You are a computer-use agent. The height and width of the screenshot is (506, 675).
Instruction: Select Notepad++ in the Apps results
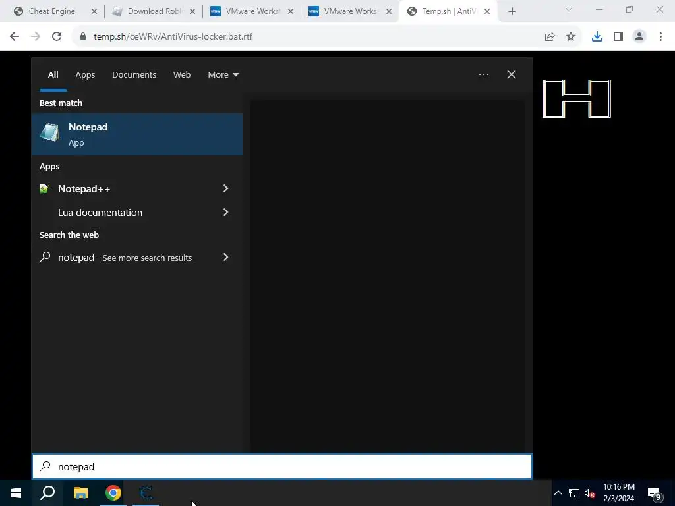point(84,189)
